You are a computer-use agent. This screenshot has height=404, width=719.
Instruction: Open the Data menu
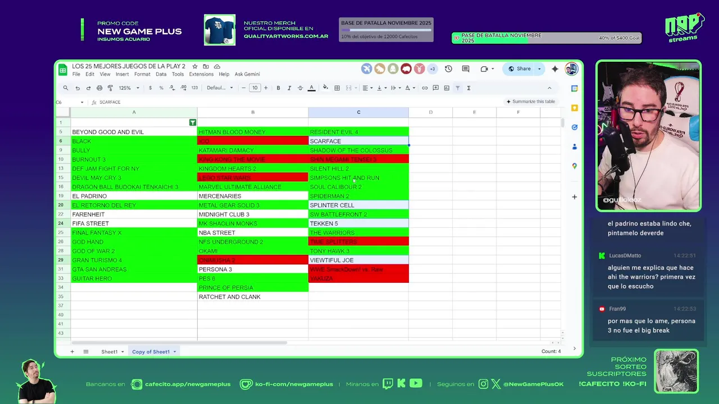tap(161, 74)
